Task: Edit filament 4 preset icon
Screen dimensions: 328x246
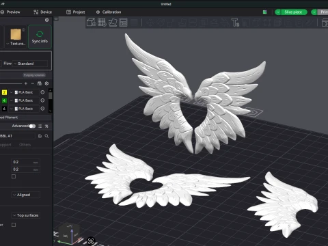Action: coord(42,100)
